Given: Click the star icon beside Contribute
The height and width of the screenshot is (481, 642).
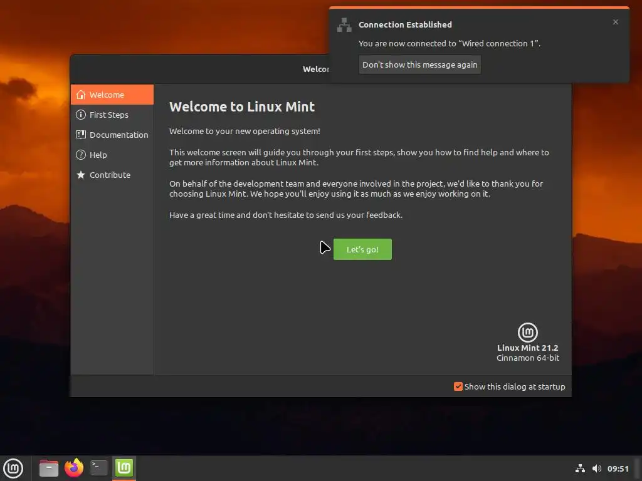Looking at the screenshot, I should point(81,175).
